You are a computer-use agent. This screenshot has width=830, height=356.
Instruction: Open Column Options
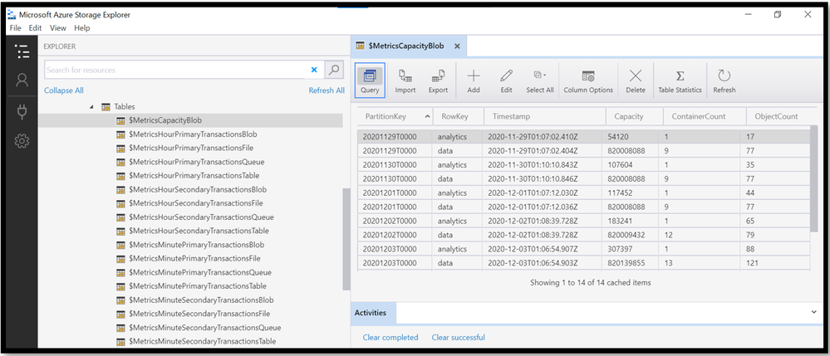588,80
